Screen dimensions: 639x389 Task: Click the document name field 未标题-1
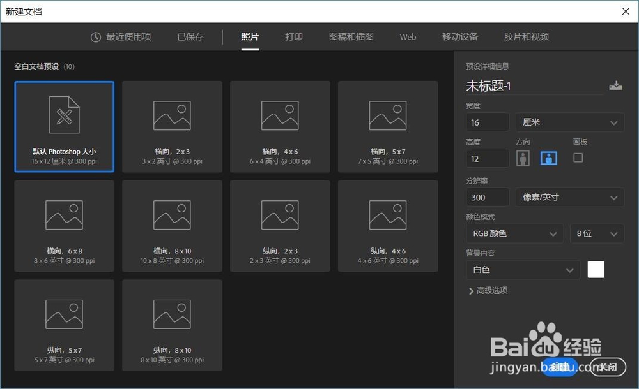(534, 86)
